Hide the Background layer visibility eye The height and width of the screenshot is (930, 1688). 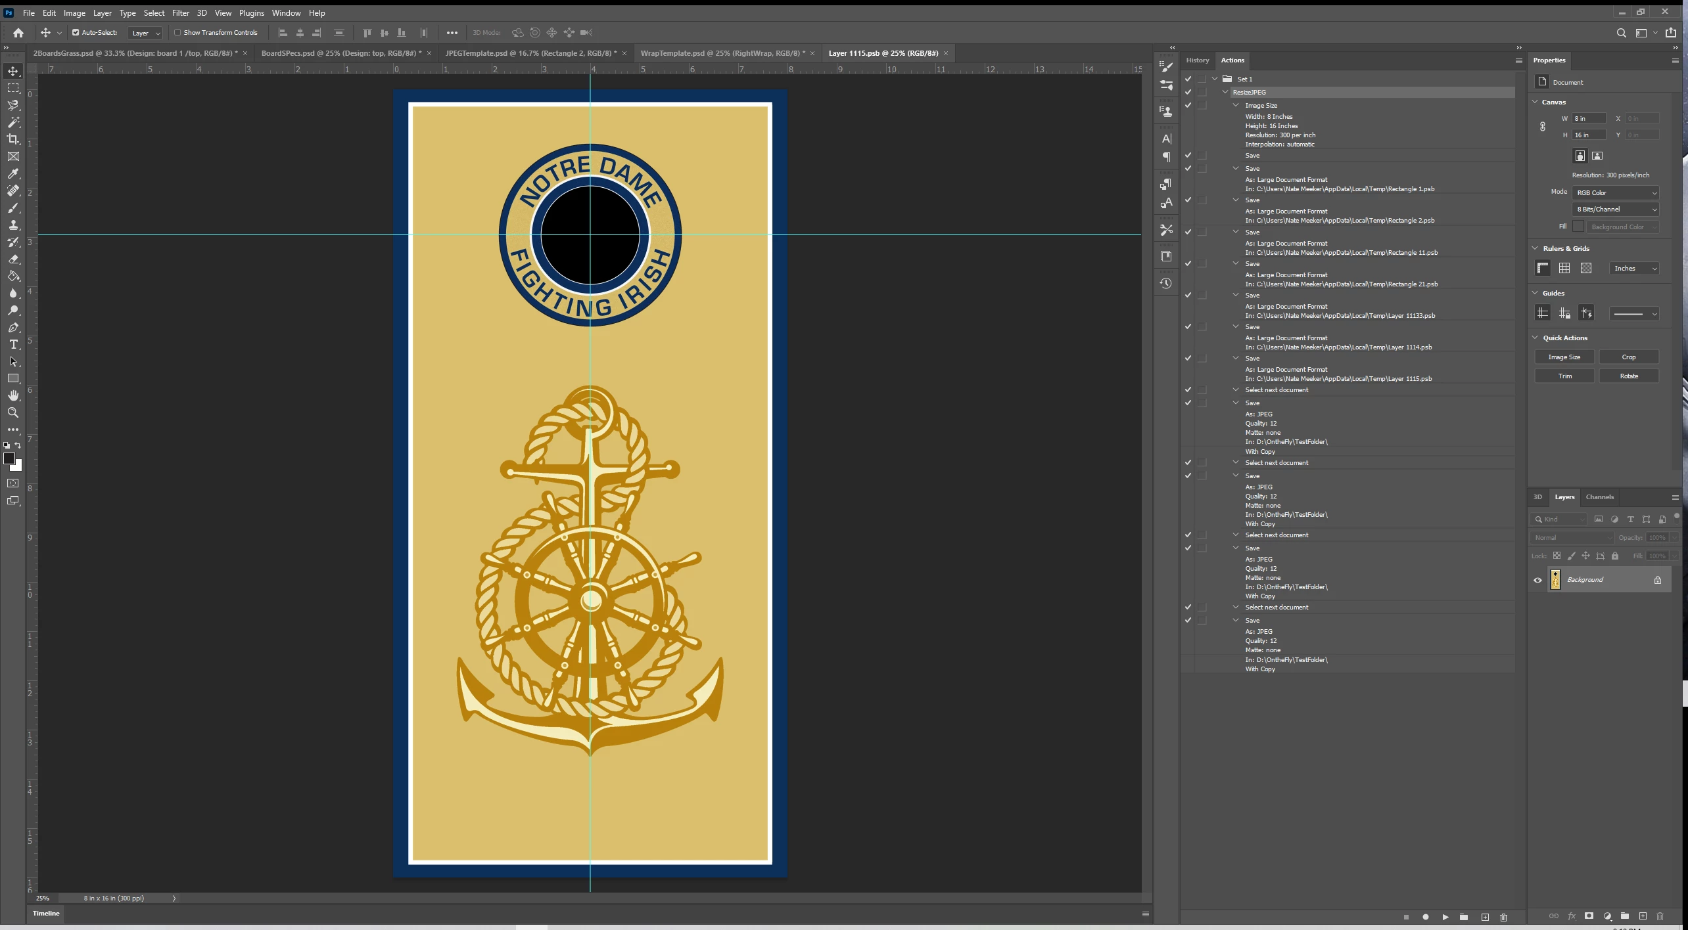coord(1537,580)
